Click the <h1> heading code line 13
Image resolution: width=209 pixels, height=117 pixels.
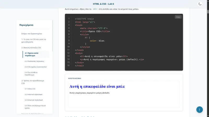pyautogui.click(x=104, y=56)
